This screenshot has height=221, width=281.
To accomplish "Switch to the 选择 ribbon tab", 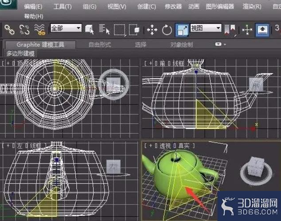I will tap(140, 45).
